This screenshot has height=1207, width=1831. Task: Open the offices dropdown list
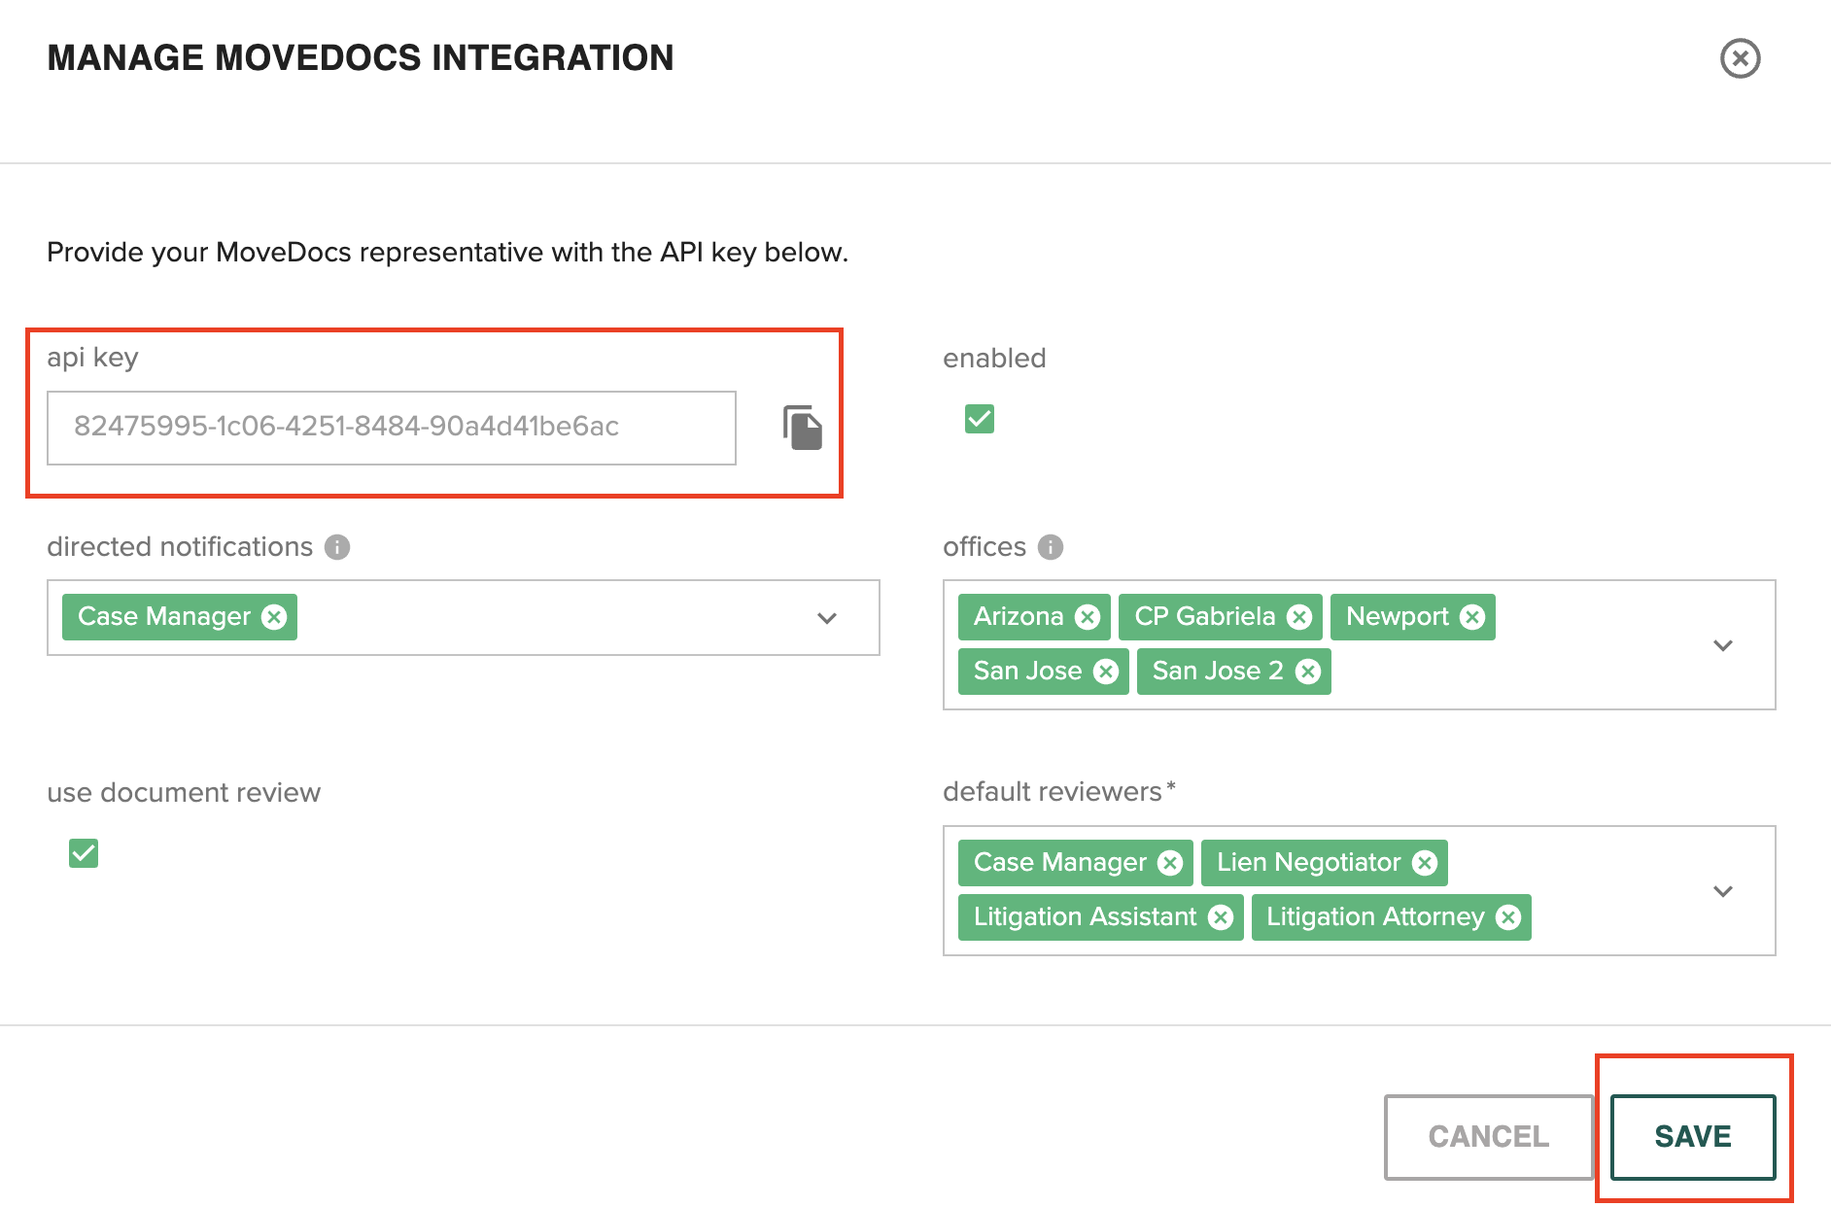coord(1723,645)
